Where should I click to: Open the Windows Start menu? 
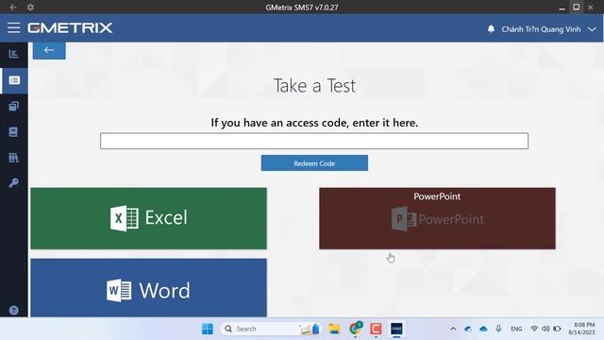coord(208,329)
